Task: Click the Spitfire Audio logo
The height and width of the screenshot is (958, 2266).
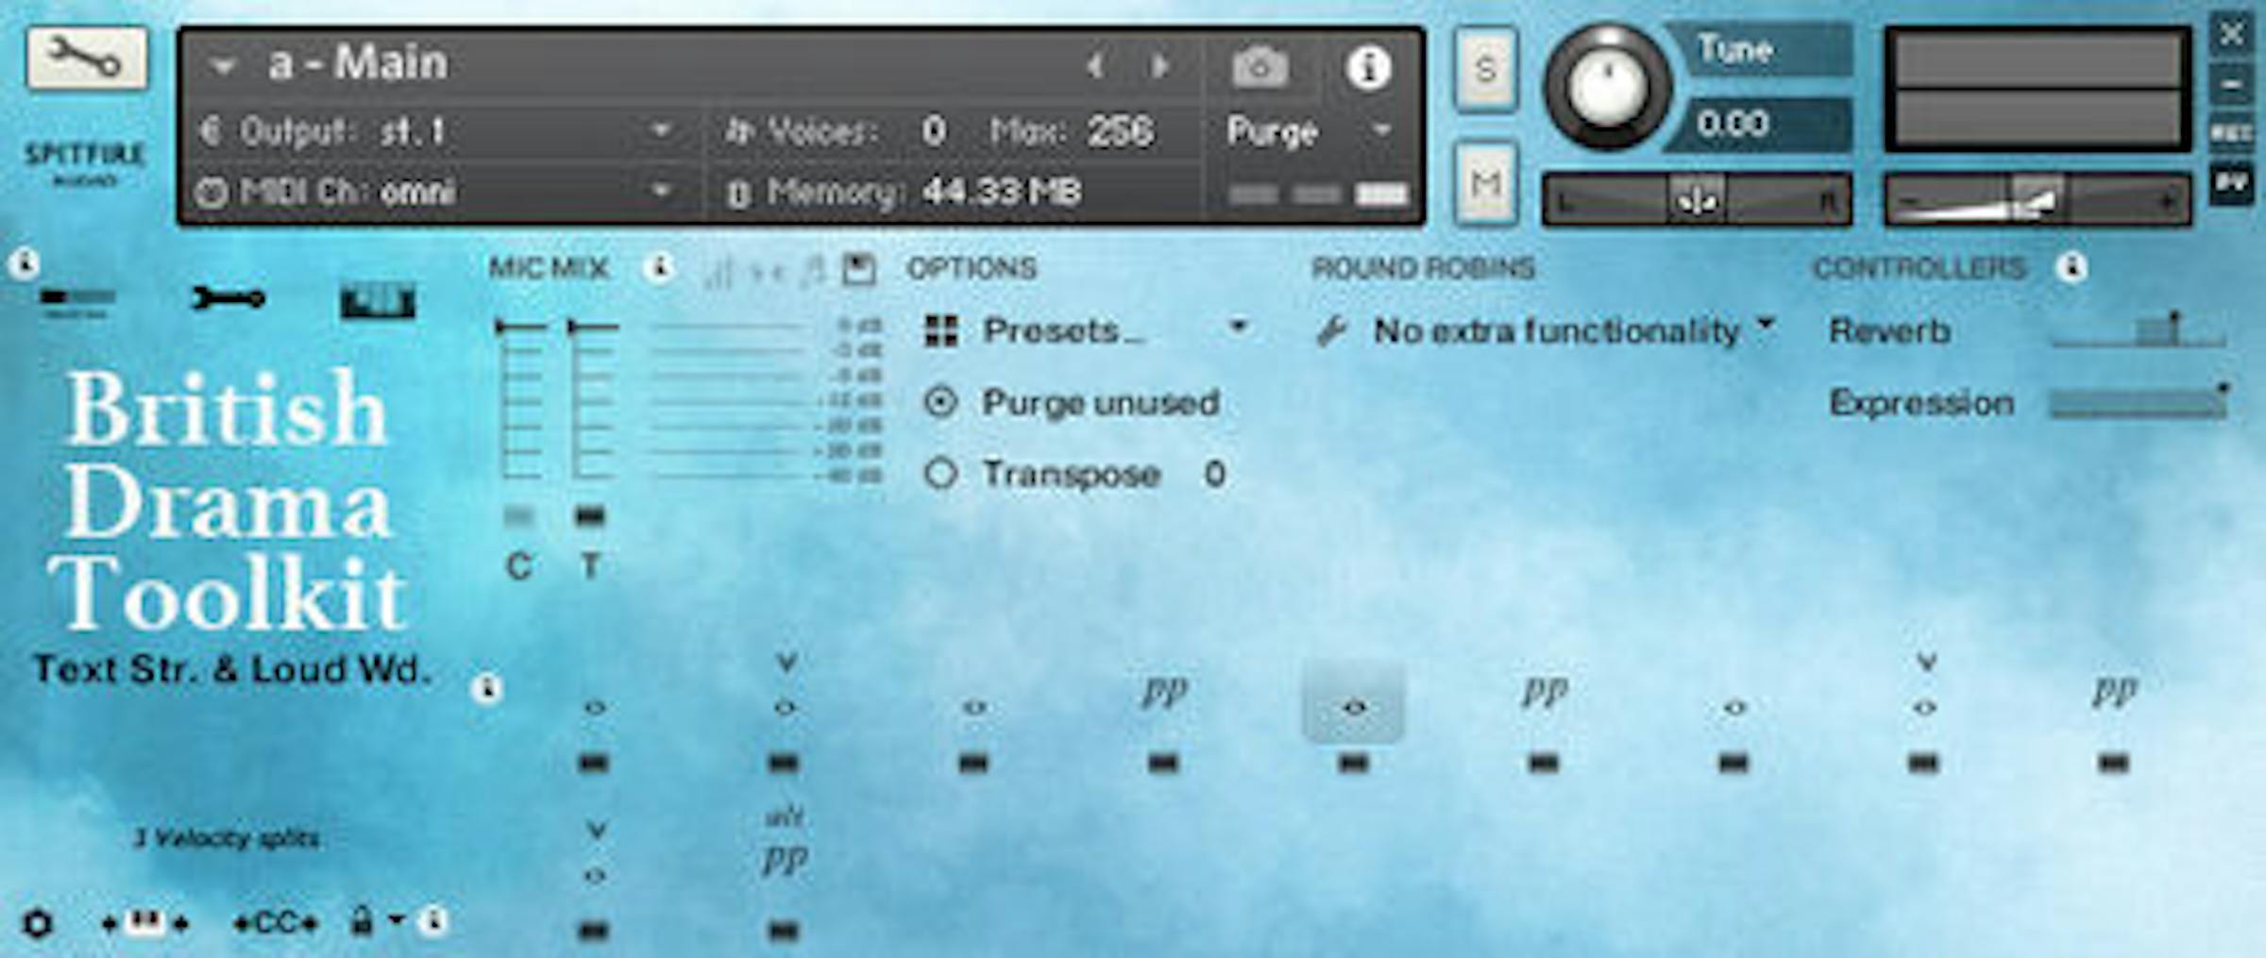Action: 85,162
